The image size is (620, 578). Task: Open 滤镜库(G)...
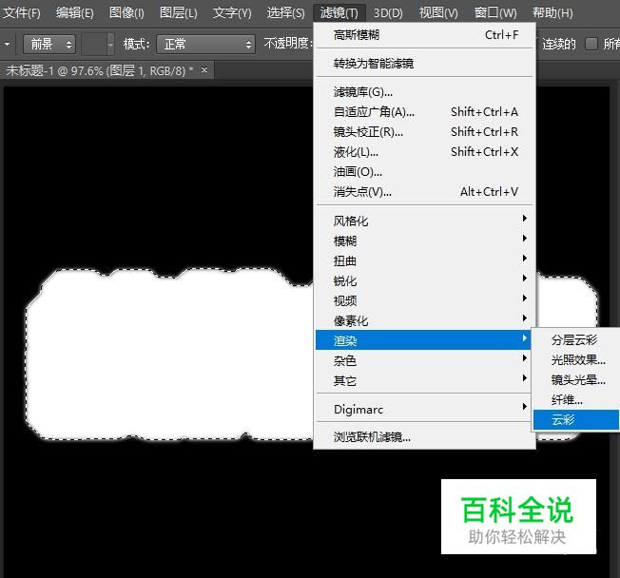click(x=425, y=92)
